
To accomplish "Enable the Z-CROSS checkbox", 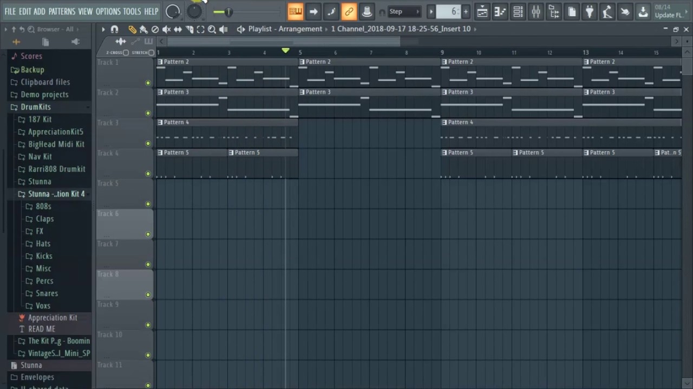I will [125, 52].
